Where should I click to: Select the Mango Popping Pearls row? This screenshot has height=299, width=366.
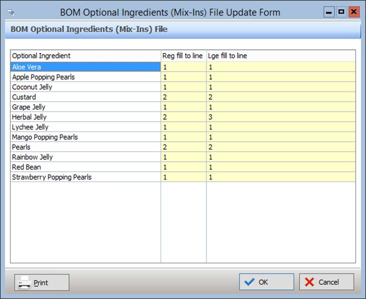85,137
